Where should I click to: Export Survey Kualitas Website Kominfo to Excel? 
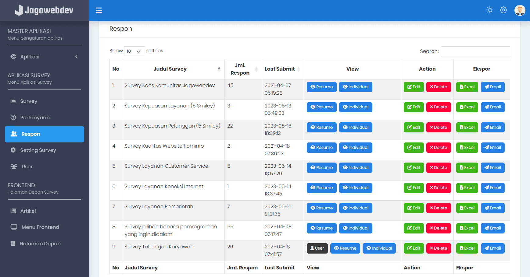pos(467,148)
